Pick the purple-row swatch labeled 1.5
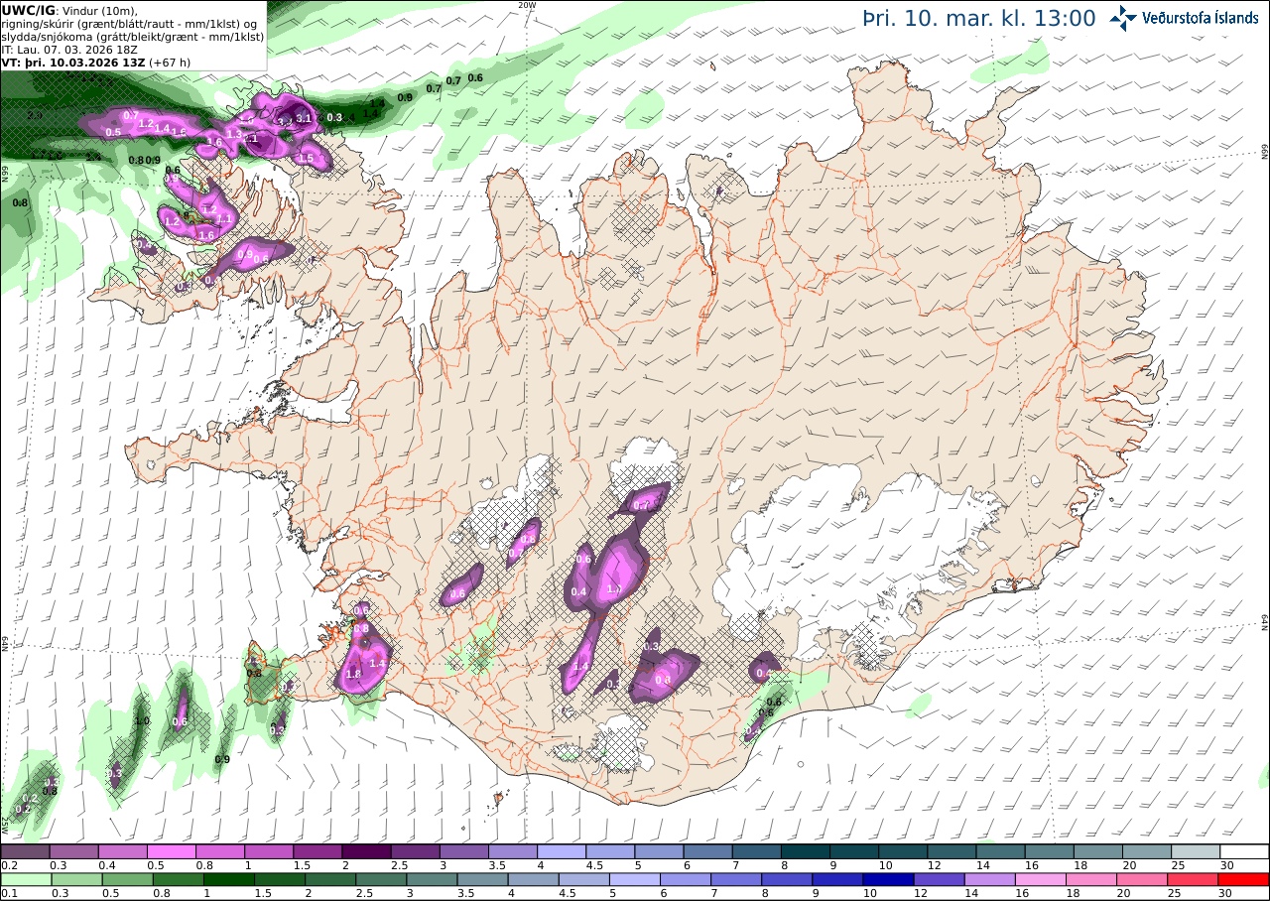 [x=317, y=851]
